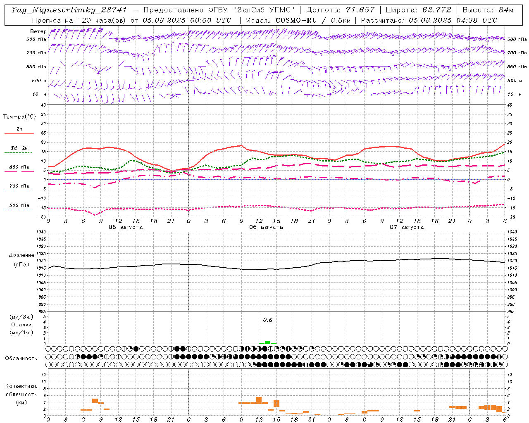
Task: Click the Тем-ра(°C) axis title
Action: pyautogui.click(x=19, y=117)
